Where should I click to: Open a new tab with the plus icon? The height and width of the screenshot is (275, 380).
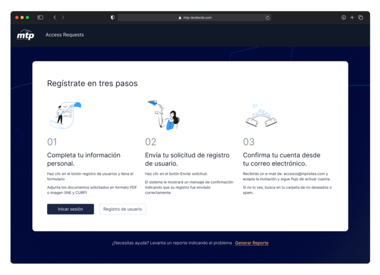click(352, 17)
